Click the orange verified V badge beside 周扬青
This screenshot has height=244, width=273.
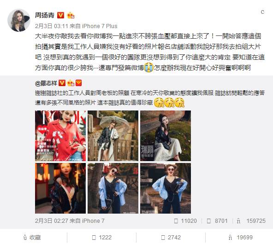60,15
